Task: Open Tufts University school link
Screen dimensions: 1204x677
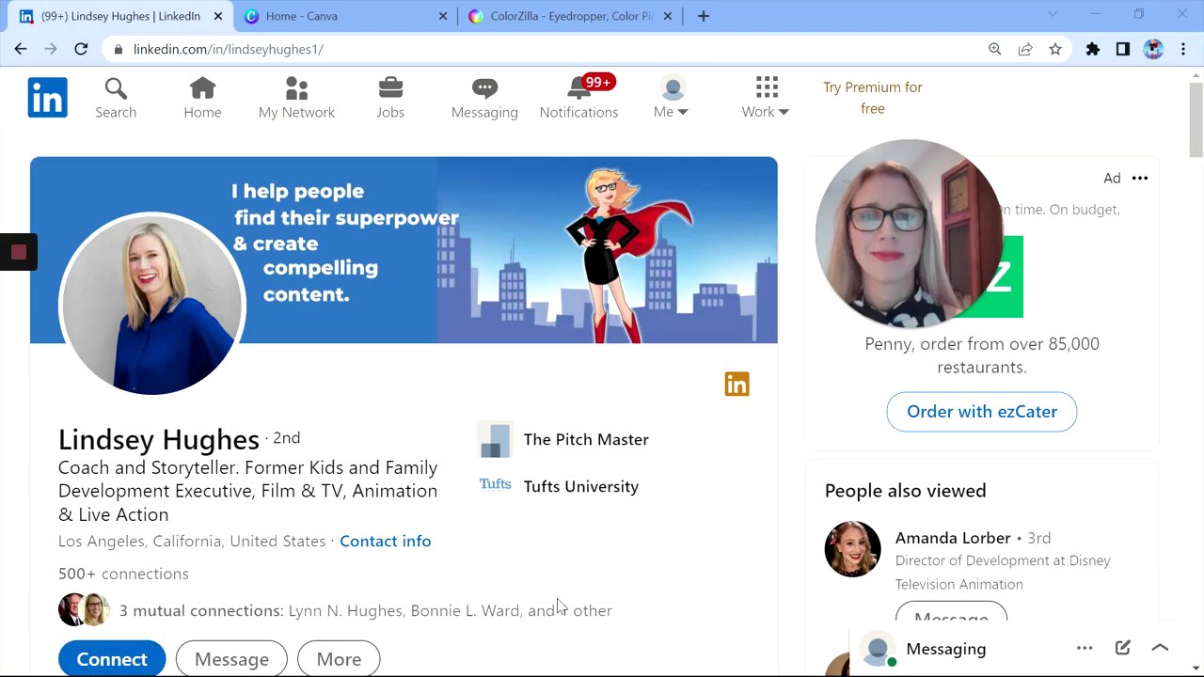Action: coord(559,486)
